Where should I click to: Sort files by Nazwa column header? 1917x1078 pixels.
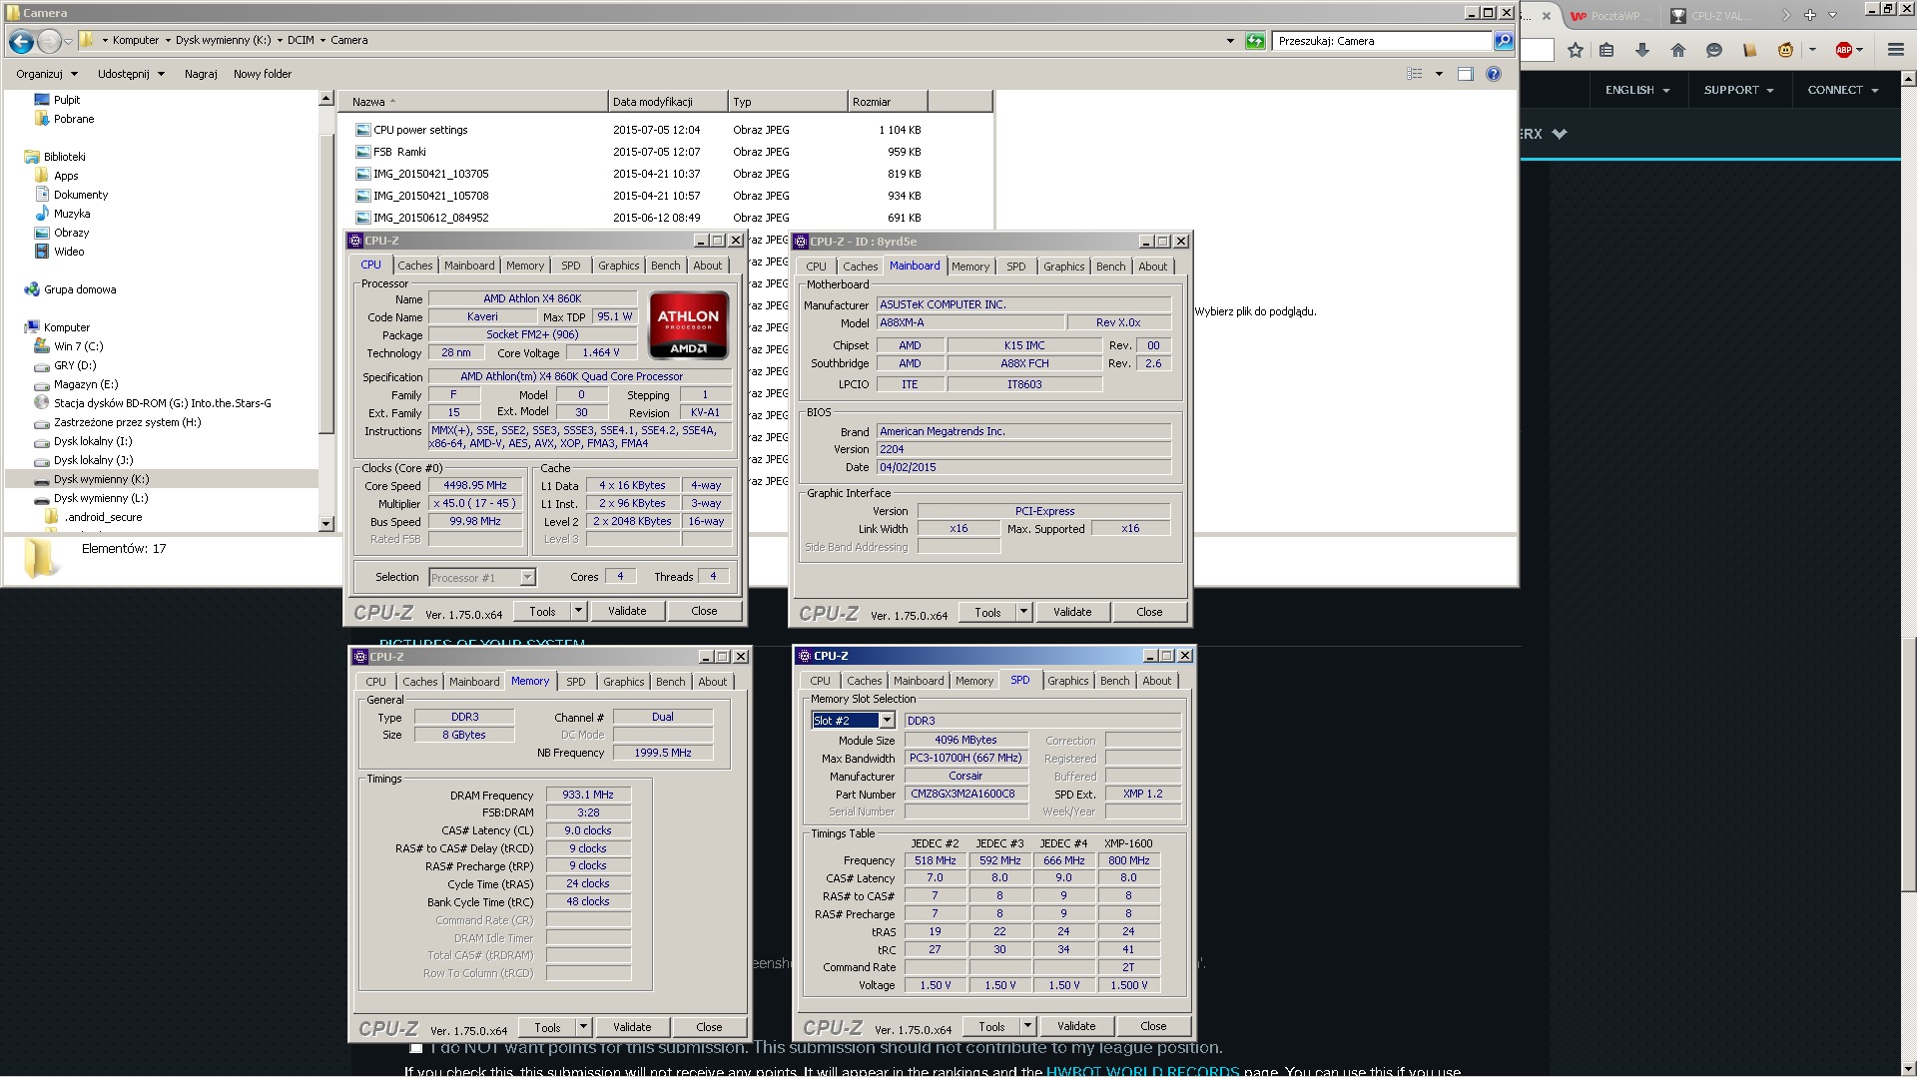tap(473, 102)
